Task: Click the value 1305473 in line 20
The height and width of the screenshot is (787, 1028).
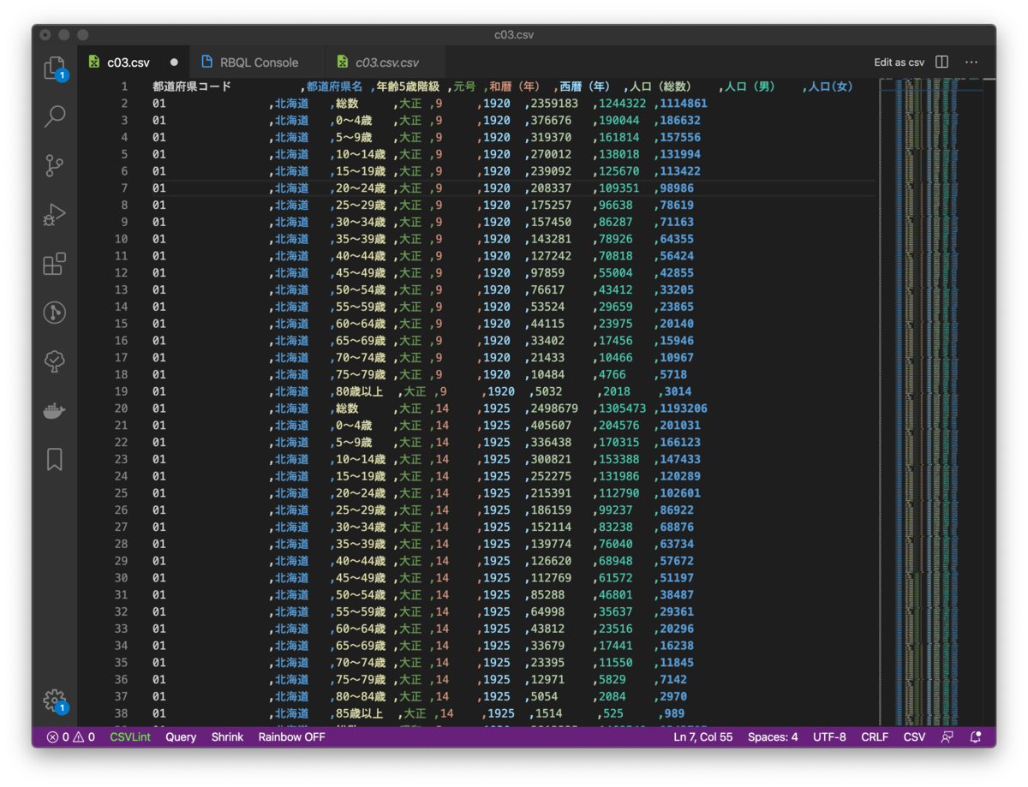Action: coord(623,408)
